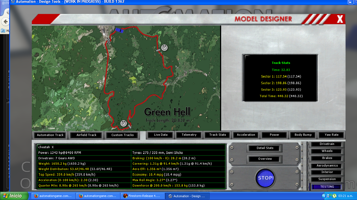Image resolution: width=357 pixels, height=200 pixels.
Task: Click the upper sector stopwatch marker
Action: point(164,48)
